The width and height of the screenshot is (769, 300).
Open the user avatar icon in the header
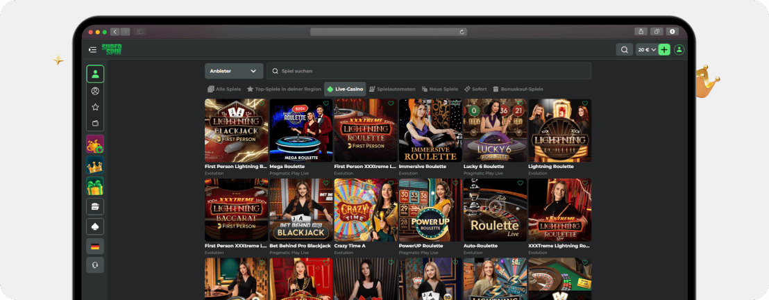pos(679,49)
